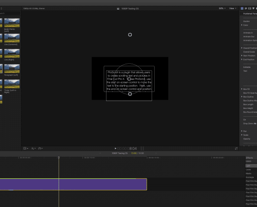
Task: Click the Box Height parameter
Action: pyautogui.click(x=248, y=108)
